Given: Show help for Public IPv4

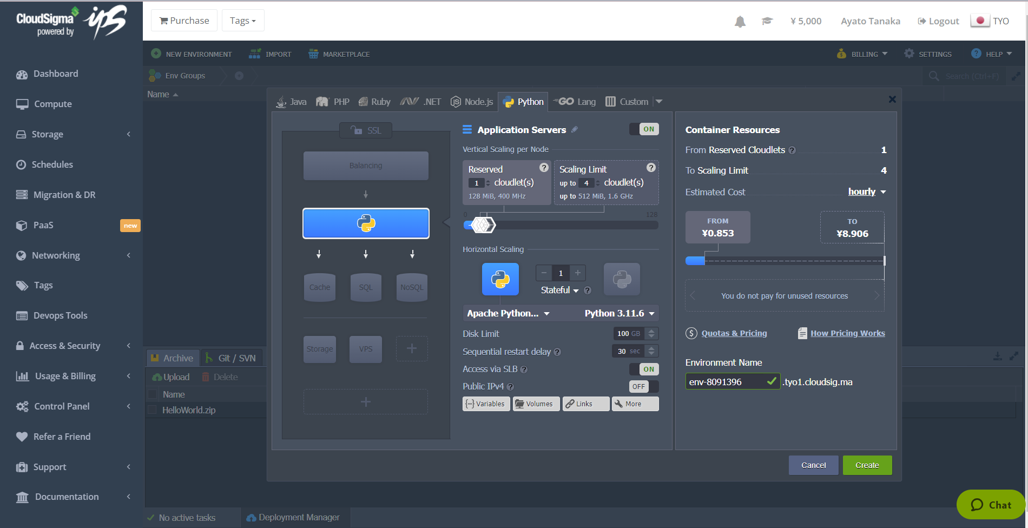Looking at the screenshot, I should (510, 387).
